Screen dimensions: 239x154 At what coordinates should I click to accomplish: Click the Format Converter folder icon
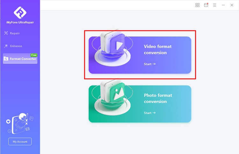pyautogui.click(x=6, y=59)
